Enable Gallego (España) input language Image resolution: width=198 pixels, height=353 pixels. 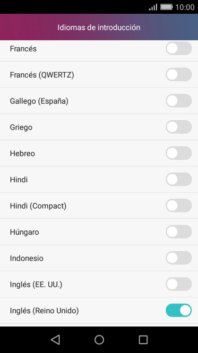point(179,101)
